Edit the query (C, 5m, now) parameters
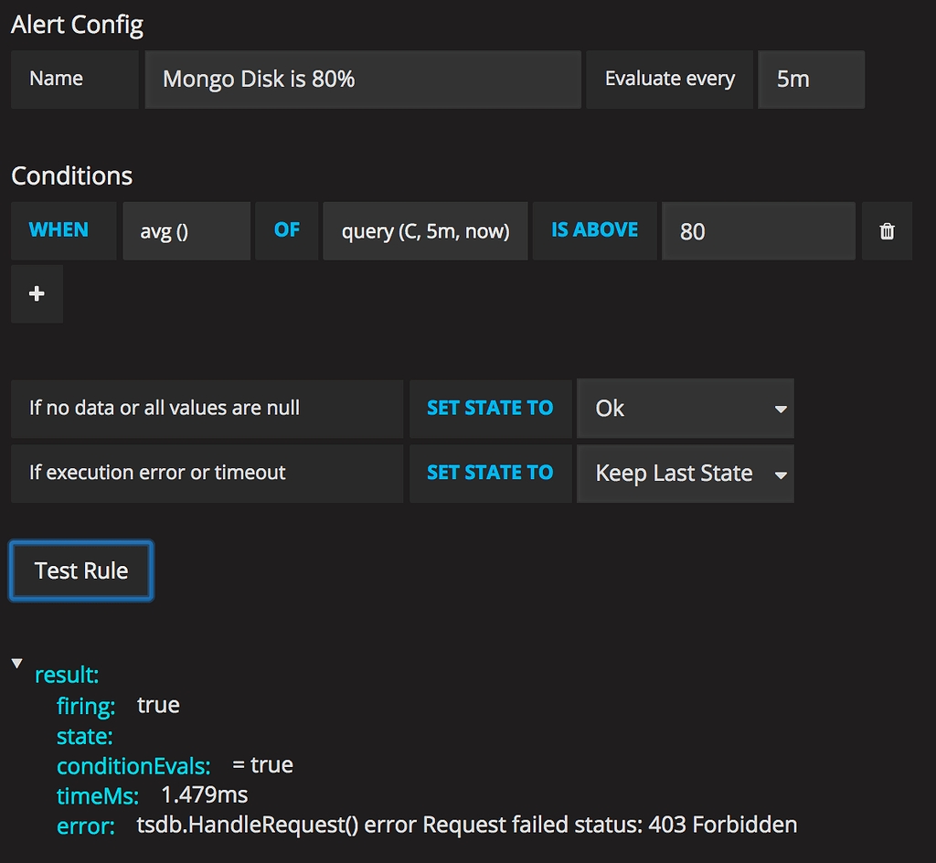The height and width of the screenshot is (863, 936). click(424, 231)
